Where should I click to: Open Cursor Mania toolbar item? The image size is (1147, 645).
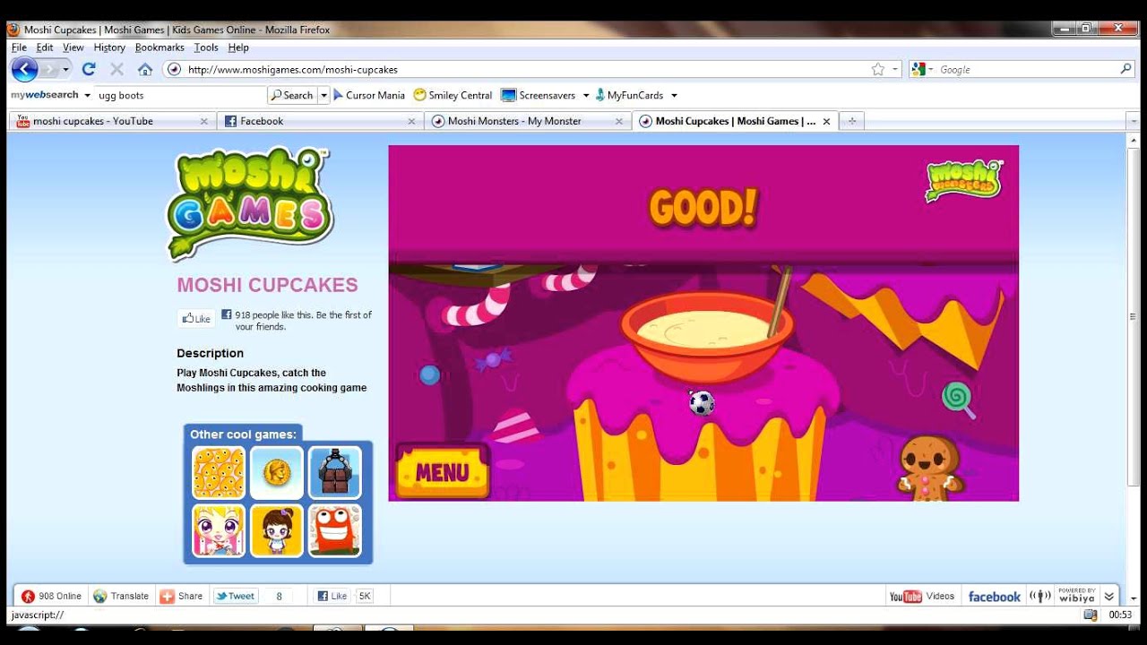(x=369, y=95)
